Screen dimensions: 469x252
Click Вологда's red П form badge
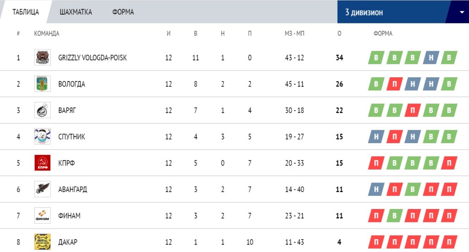pyautogui.click(x=394, y=84)
